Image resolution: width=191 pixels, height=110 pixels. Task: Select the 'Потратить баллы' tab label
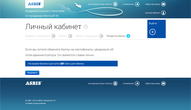[116, 36]
